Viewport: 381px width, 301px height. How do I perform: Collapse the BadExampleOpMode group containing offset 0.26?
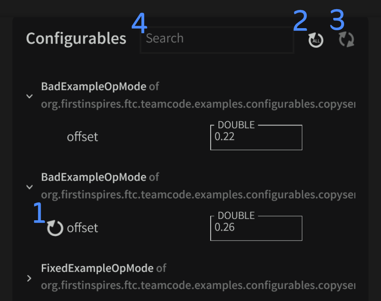coord(29,187)
